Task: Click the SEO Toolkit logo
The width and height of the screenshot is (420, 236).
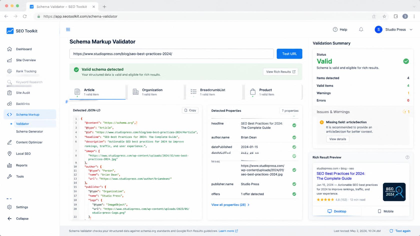Action: click(10, 31)
